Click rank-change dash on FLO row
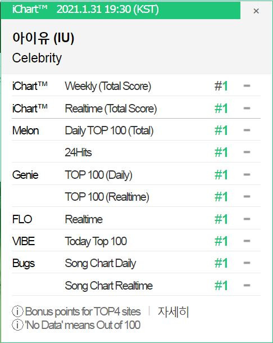Viewport: 273px width, 343px height. coord(247,219)
